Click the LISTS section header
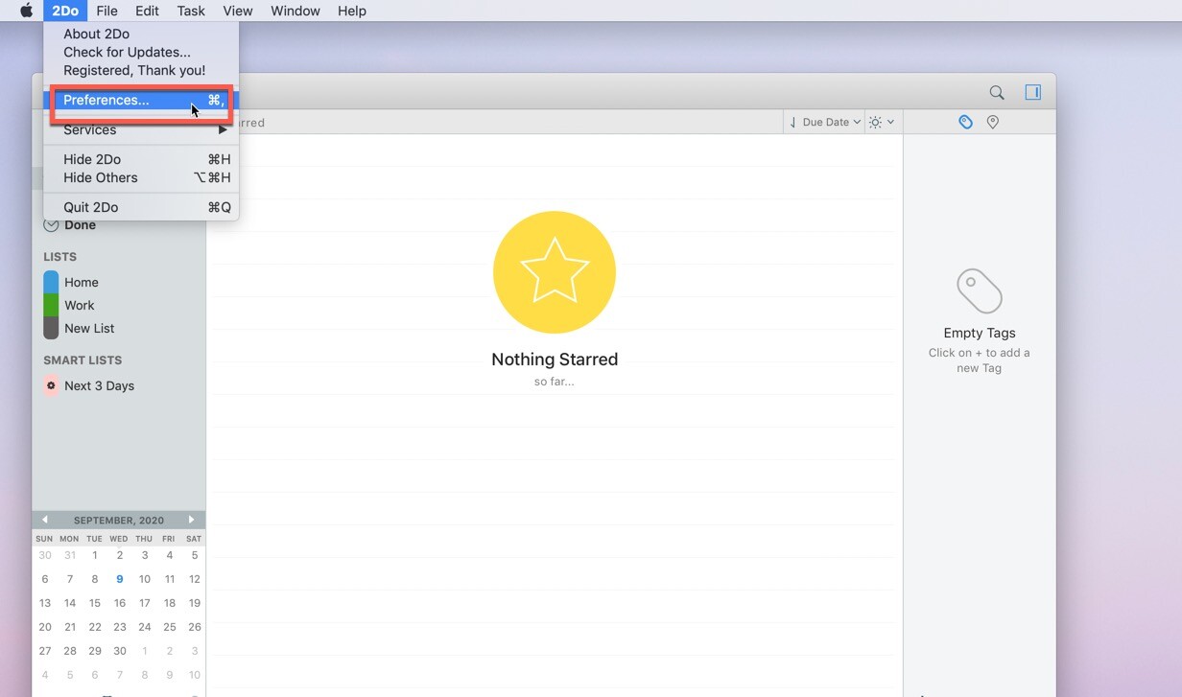 59,257
